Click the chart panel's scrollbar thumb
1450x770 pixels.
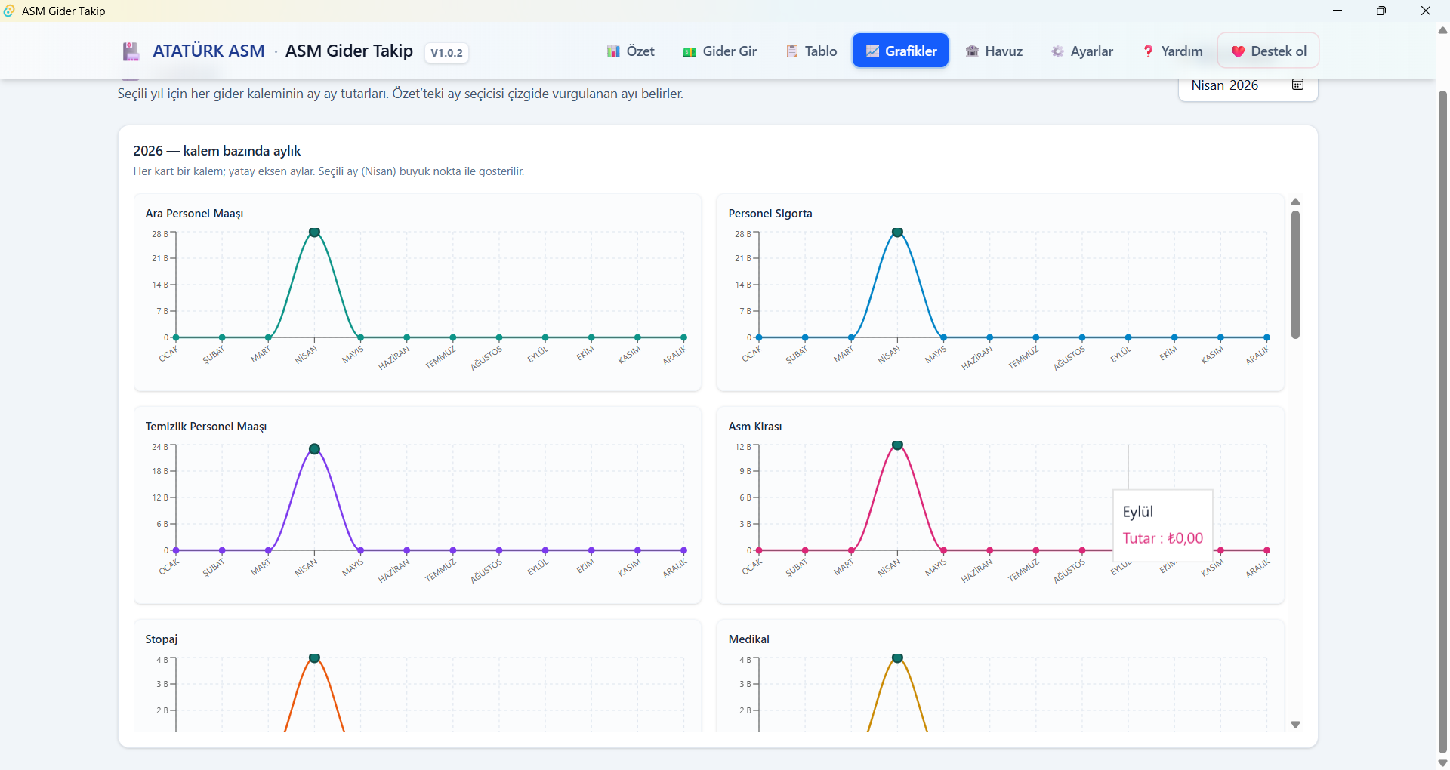[x=1296, y=275]
